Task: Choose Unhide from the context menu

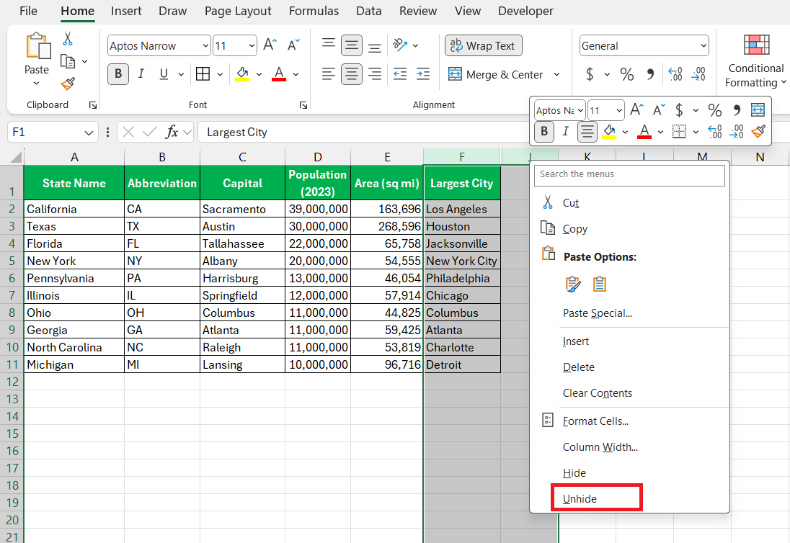Action: coord(580,498)
